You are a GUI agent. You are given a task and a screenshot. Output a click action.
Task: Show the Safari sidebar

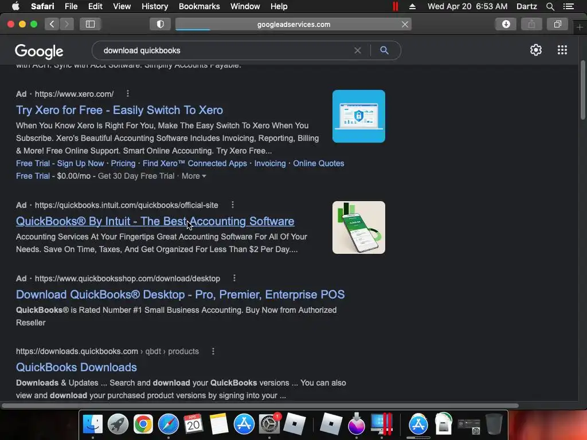click(90, 24)
